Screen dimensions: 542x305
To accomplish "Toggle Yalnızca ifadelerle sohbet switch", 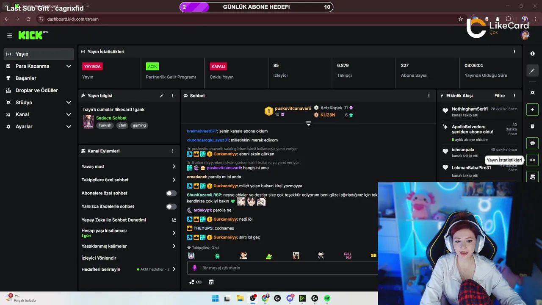I will click(x=171, y=207).
